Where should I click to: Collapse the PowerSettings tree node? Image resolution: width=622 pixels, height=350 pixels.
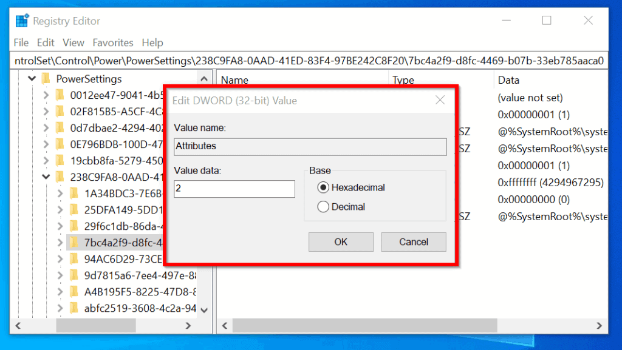pyautogui.click(x=32, y=79)
